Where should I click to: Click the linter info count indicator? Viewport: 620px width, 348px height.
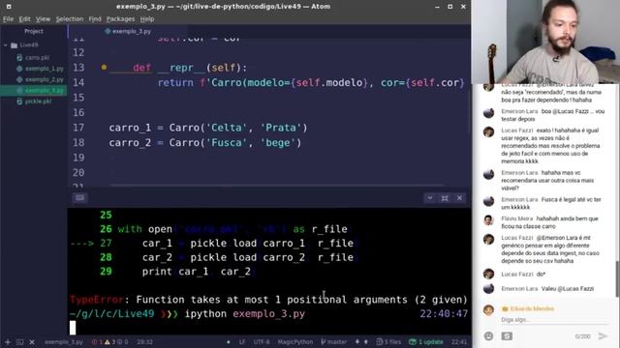(x=122, y=341)
